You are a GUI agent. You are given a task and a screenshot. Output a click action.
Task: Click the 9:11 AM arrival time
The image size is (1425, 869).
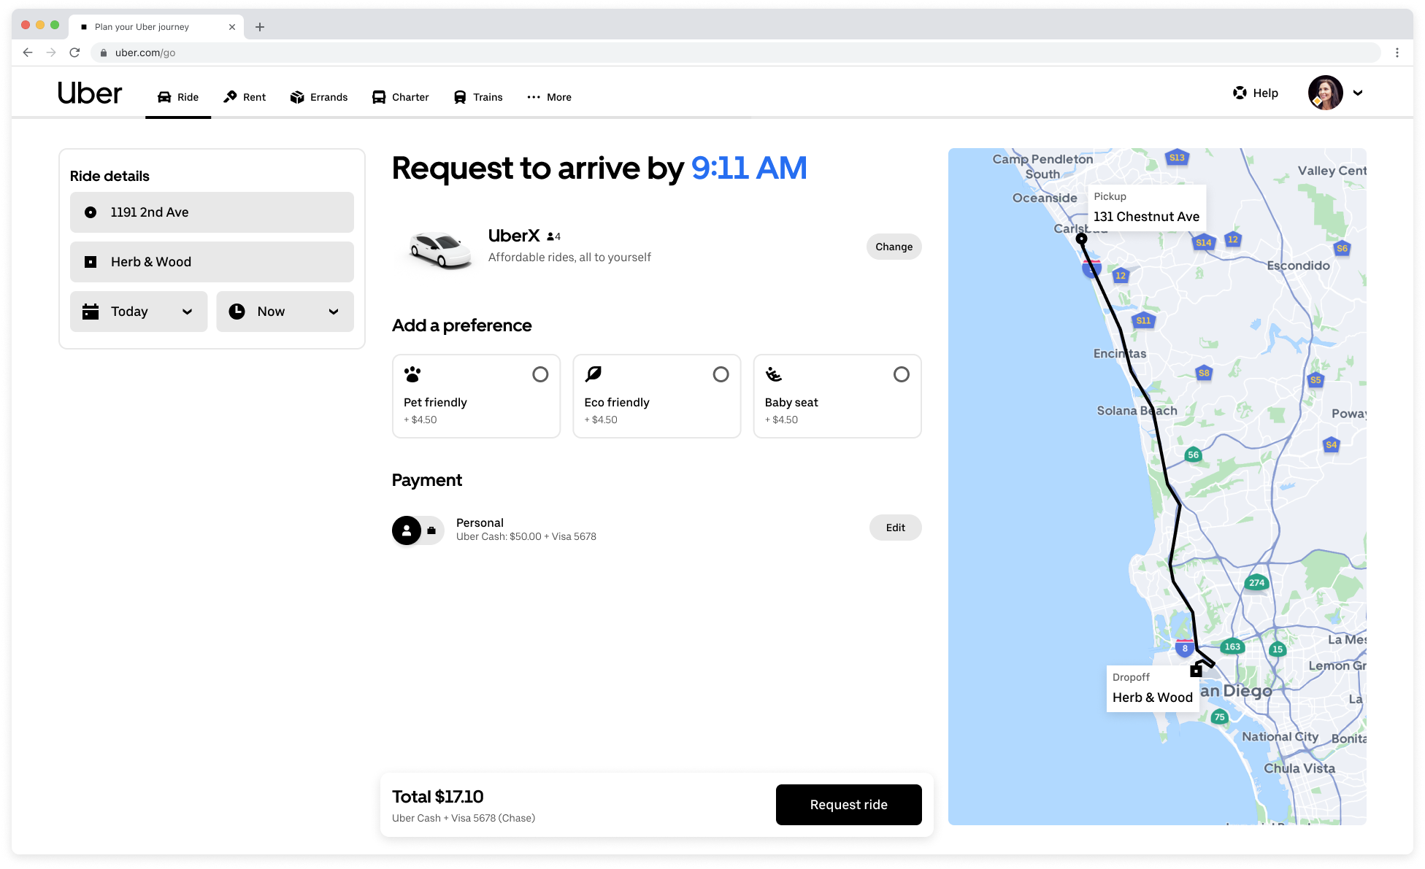coord(749,168)
